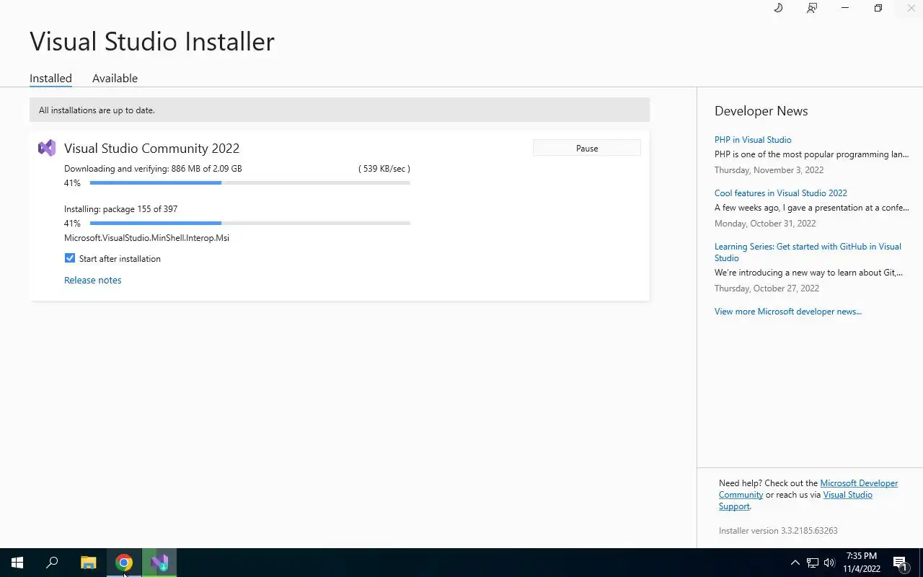Click the Visual Studio Community 2022 title

click(151, 148)
